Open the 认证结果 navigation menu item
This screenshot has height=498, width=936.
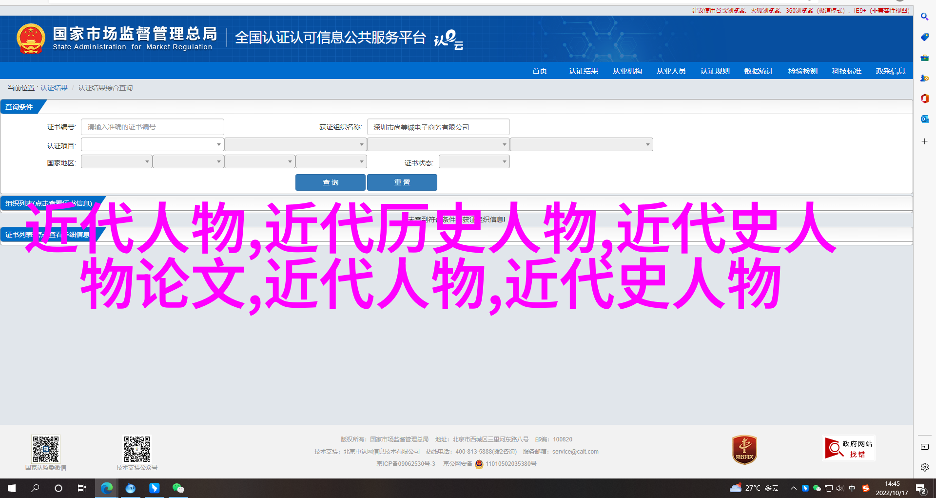click(584, 71)
